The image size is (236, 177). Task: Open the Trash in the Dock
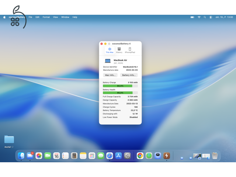215,156
